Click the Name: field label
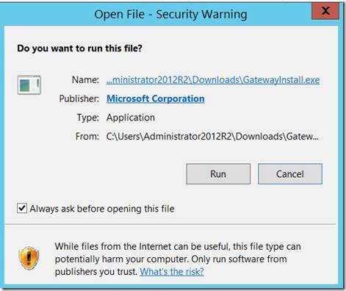346x291 pixels. coord(85,80)
